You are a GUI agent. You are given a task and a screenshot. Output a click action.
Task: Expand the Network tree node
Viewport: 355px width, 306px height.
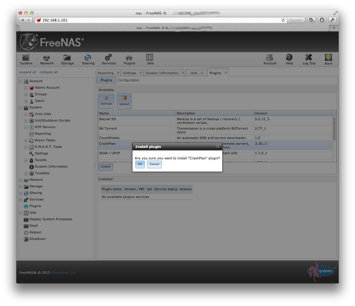click(x=21, y=180)
